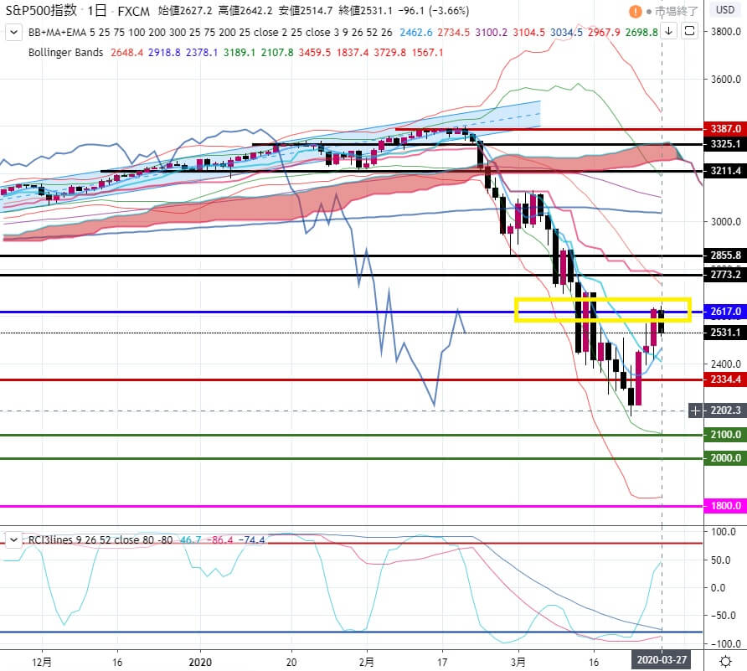Click 3000.0 on the price scale

(x=726, y=222)
